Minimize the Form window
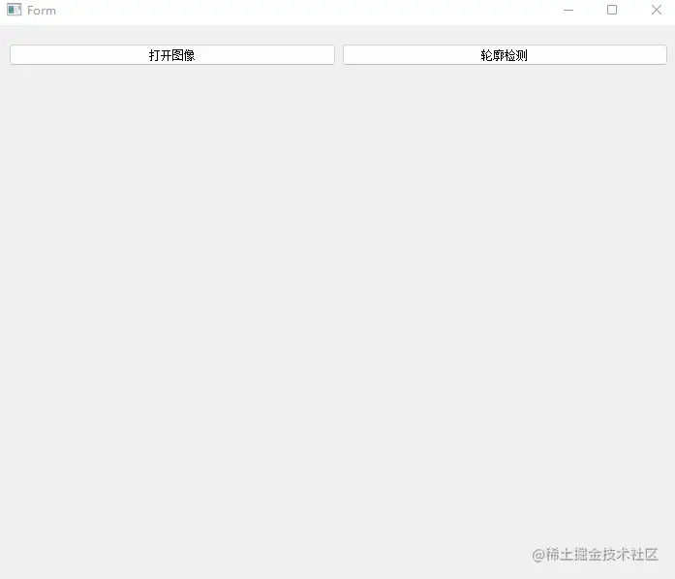 pos(568,10)
